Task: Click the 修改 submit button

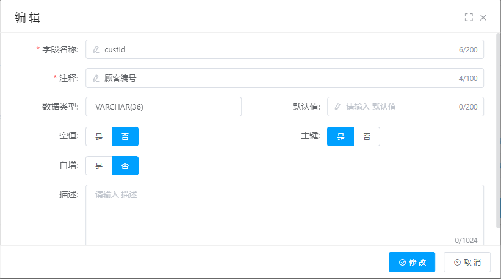Action: pyautogui.click(x=412, y=262)
